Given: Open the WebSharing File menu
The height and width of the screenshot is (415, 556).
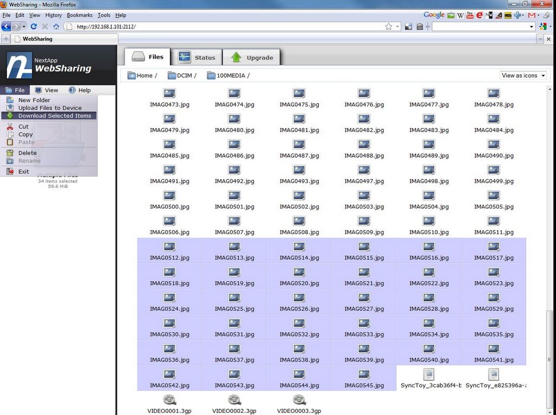Looking at the screenshot, I should tap(15, 90).
